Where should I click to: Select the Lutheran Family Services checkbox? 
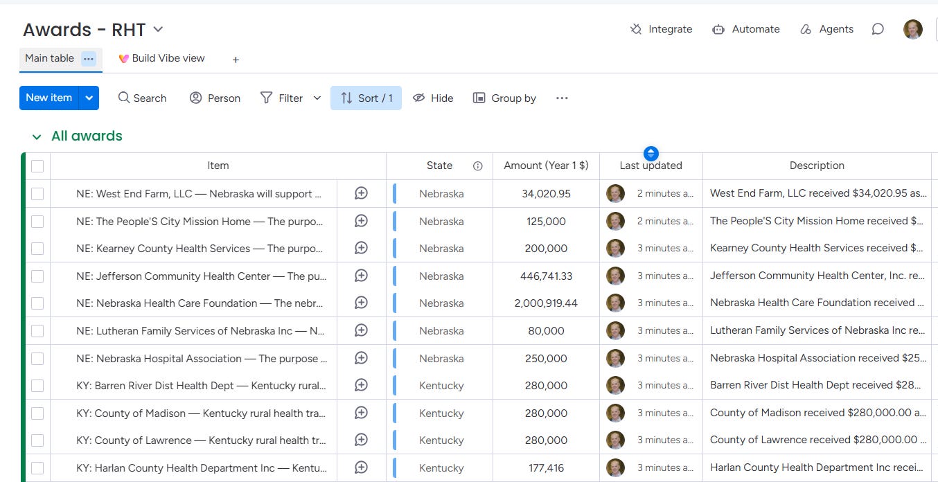point(37,331)
